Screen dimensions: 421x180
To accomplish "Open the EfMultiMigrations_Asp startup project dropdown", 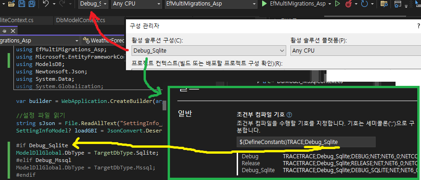I will (211, 4).
